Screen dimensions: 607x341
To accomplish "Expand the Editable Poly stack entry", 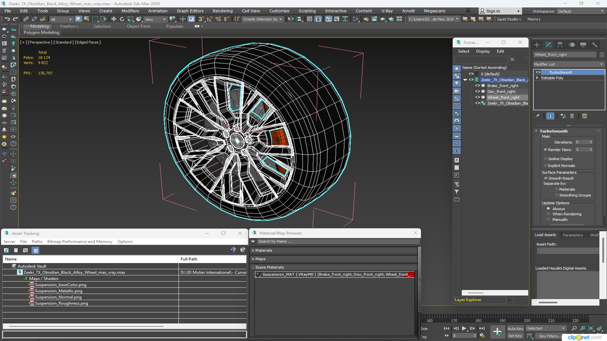I will pos(537,78).
